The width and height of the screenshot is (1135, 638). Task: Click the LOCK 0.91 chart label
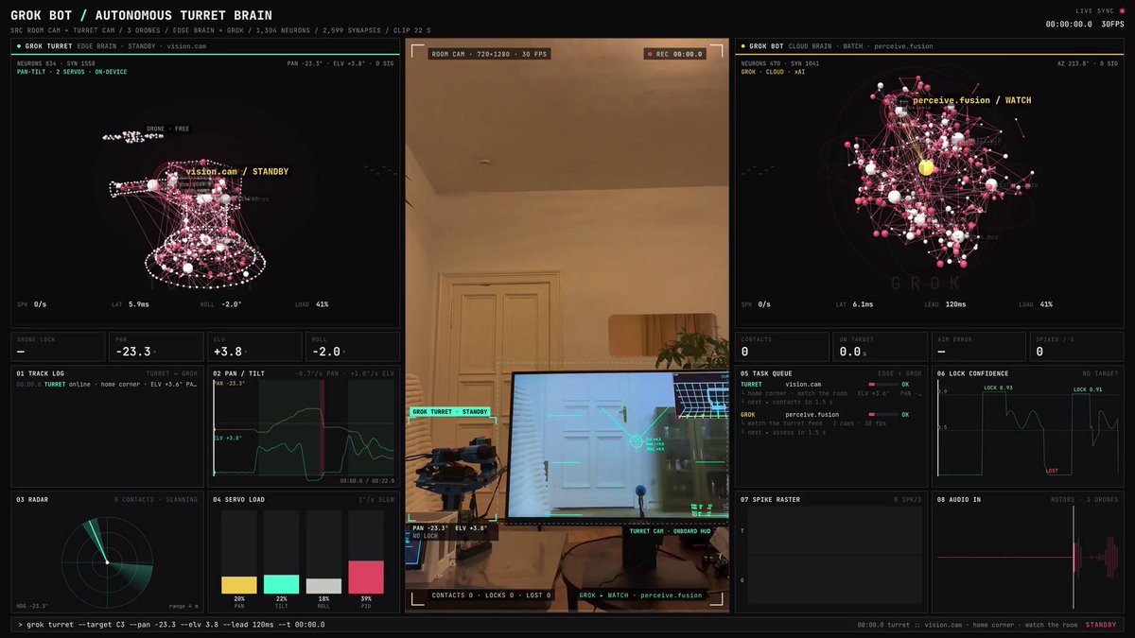pyautogui.click(x=1088, y=389)
